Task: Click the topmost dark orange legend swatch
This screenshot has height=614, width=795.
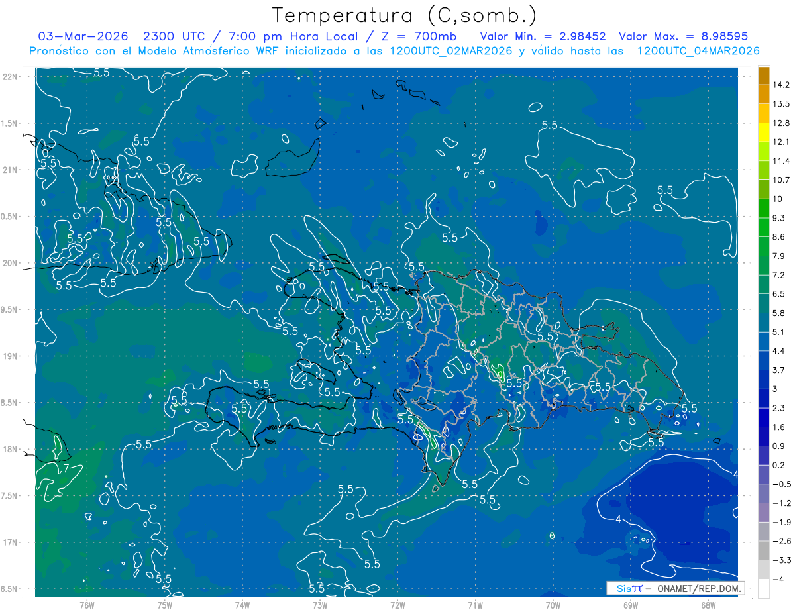Action: click(x=764, y=76)
